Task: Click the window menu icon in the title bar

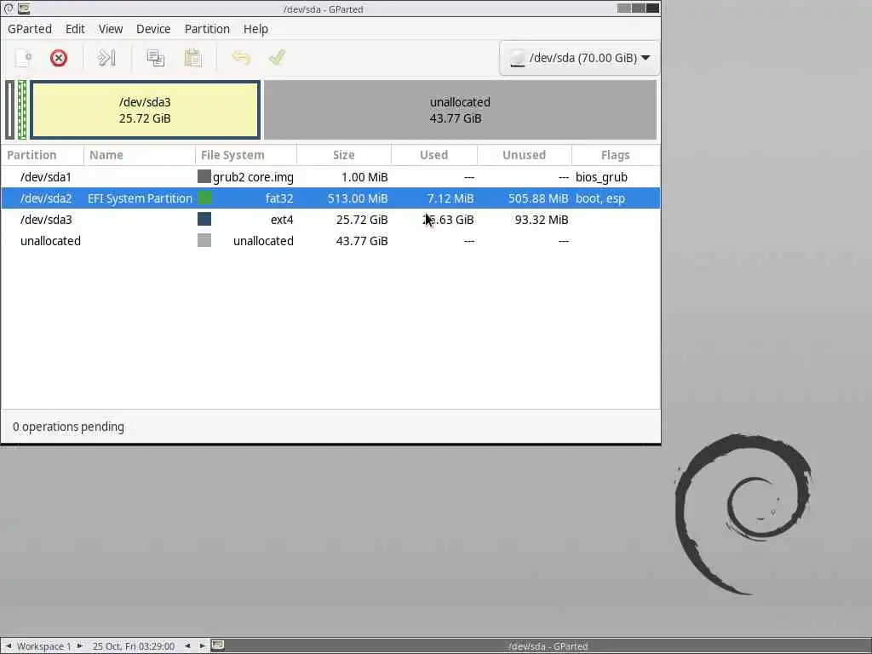Action: [9, 9]
